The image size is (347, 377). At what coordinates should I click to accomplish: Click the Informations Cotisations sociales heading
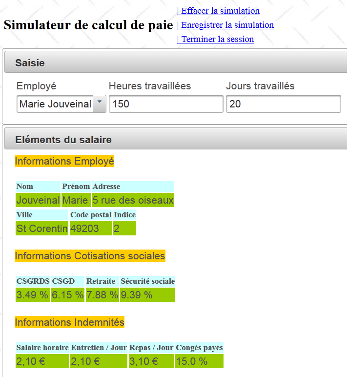(90, 256)
